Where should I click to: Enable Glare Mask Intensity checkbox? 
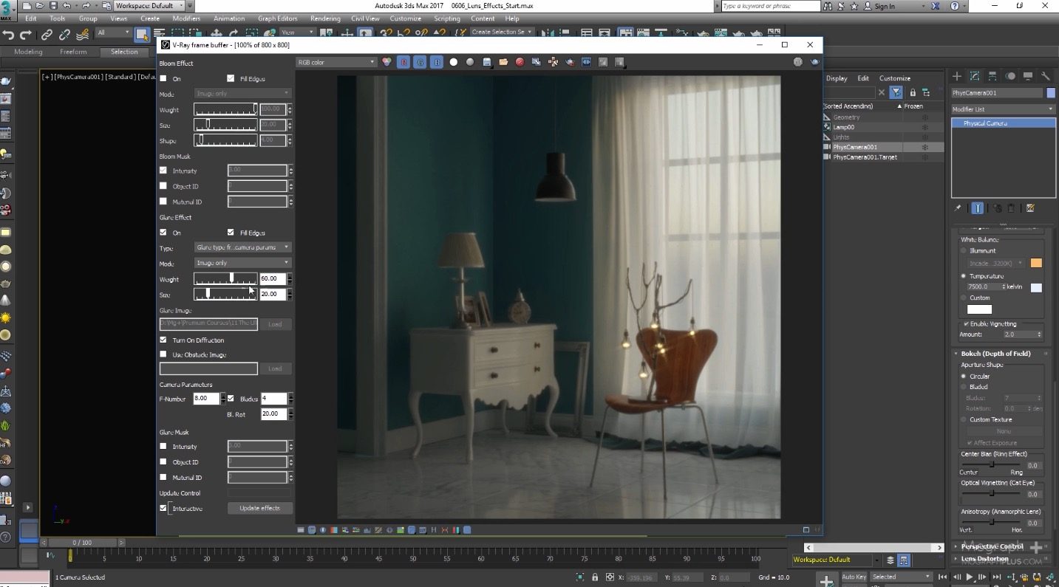pyautogui.click(x=163, y=447)
